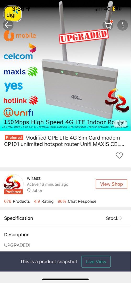Image resolution: width=131 pixels, height=283 pixels.
Task: Tap the 96% Chat Response stat
Action: pos(77,201)
